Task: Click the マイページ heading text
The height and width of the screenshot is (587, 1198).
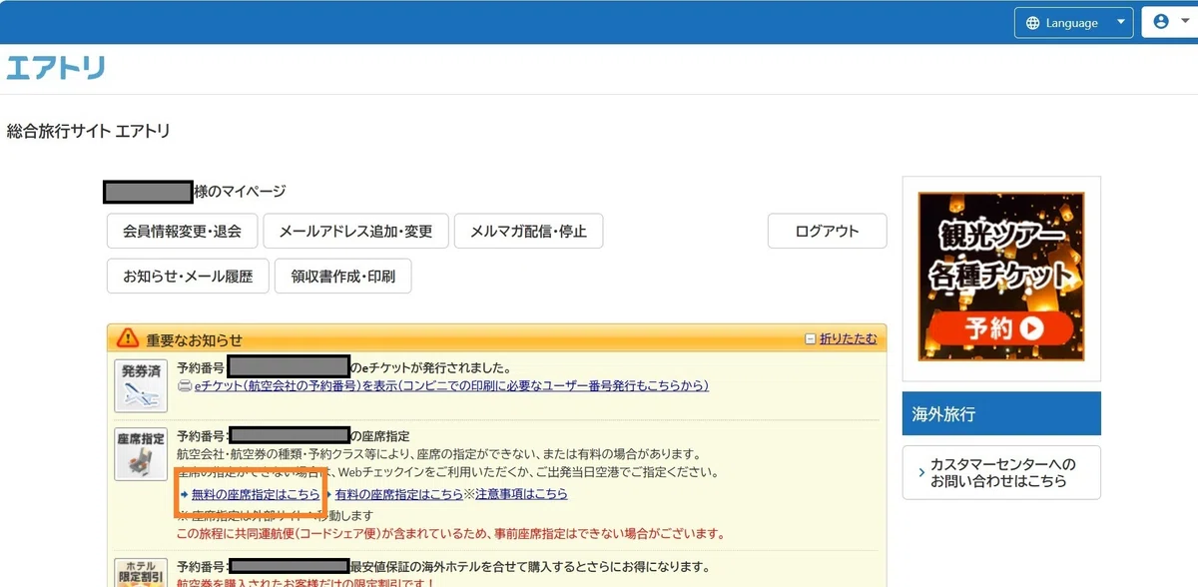Action: click(x=240, y=191)
